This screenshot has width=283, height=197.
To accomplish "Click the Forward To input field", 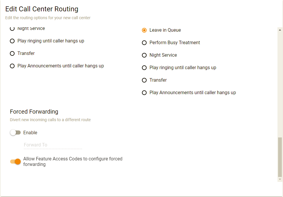I will coord(53,145).
